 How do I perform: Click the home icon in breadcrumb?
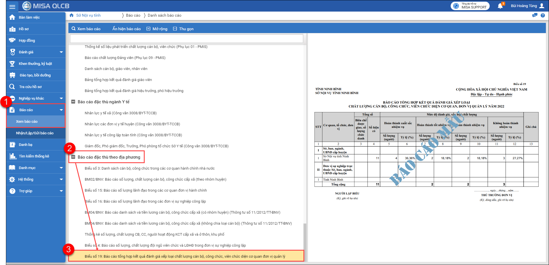click(71, 15)
